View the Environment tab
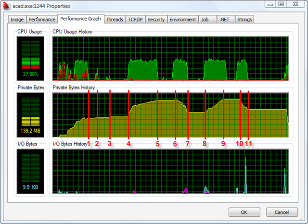This screenshot has width=308, height=224. (x=183, y=20)
